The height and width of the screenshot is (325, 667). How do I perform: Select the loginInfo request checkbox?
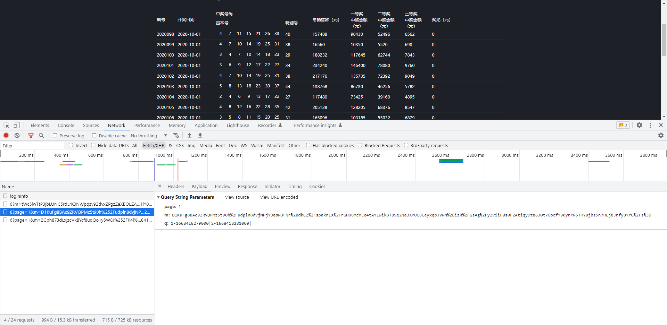[5, 196]
